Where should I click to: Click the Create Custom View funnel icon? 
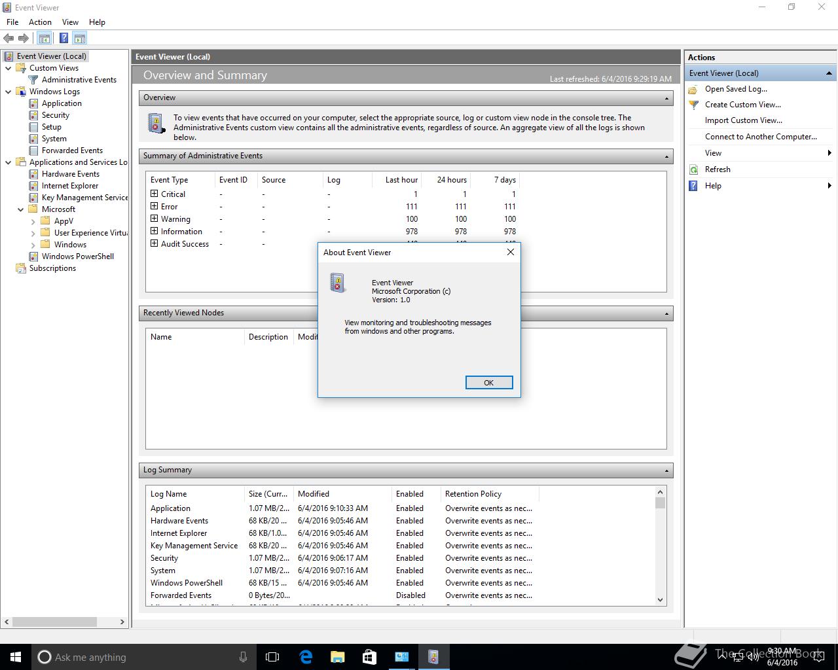tap(694, 105)
